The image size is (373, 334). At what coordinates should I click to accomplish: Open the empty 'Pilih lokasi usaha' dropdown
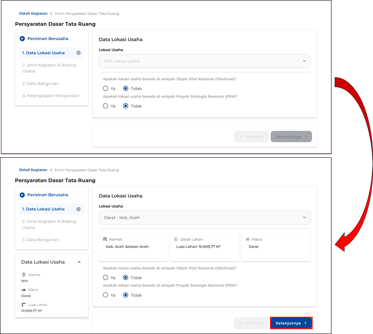205,61
